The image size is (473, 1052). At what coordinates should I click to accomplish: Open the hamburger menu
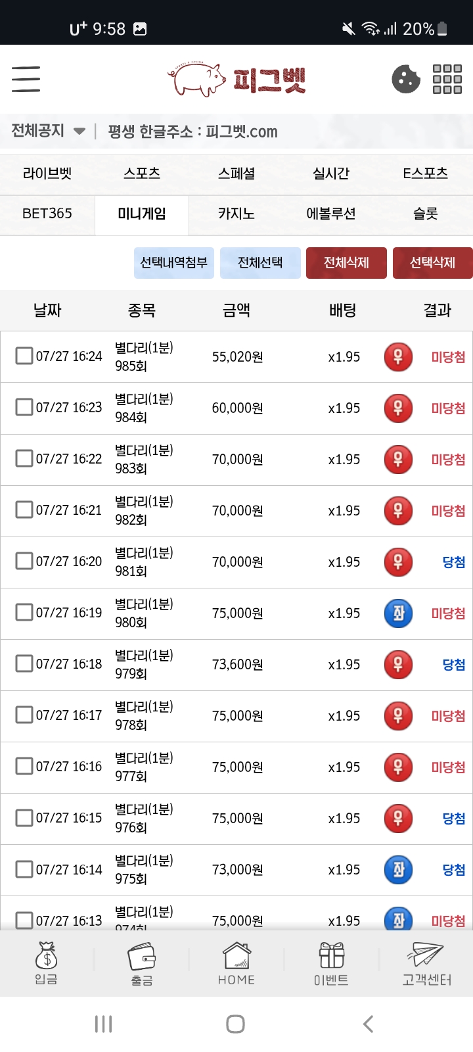pyautogui.click(x=26, y=79)
